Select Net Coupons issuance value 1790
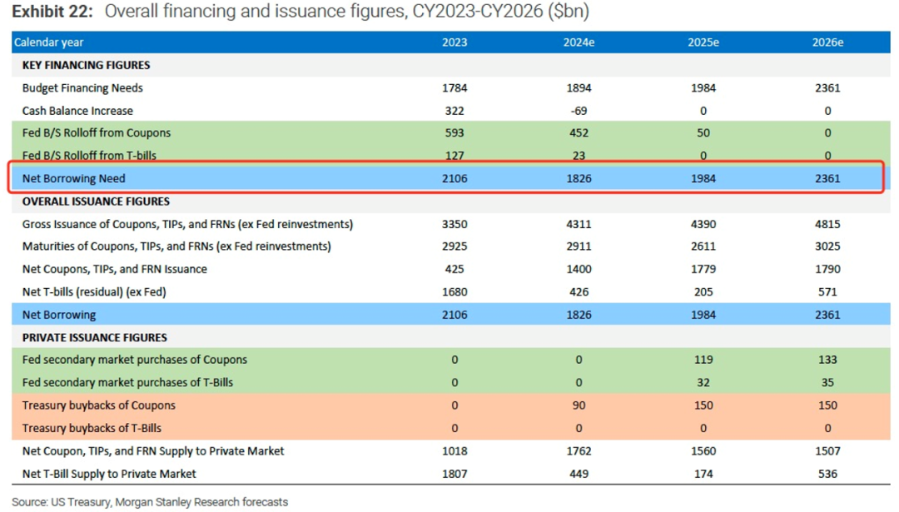This screenshot has height=512, width=899. coord(827,269)
